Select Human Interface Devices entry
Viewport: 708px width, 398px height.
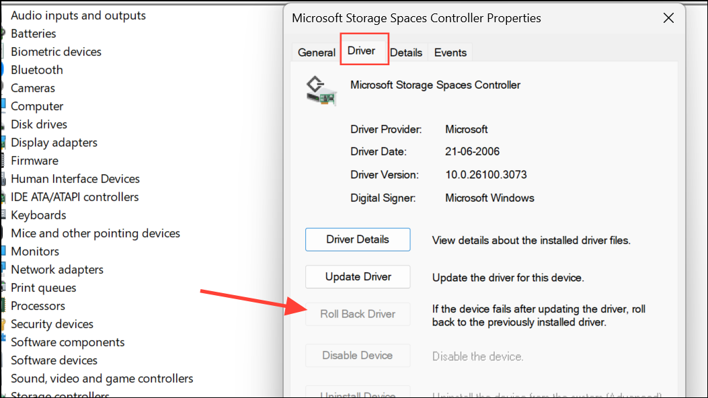75,179
